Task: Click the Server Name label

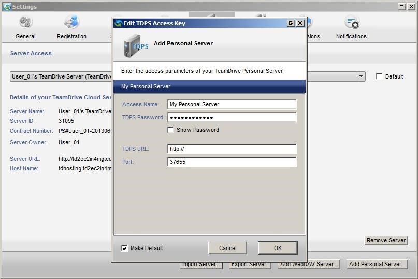Action: point(27,111)
